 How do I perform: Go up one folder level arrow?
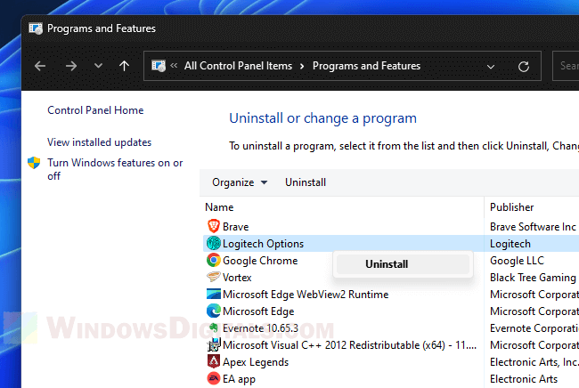tap(124, 66)
